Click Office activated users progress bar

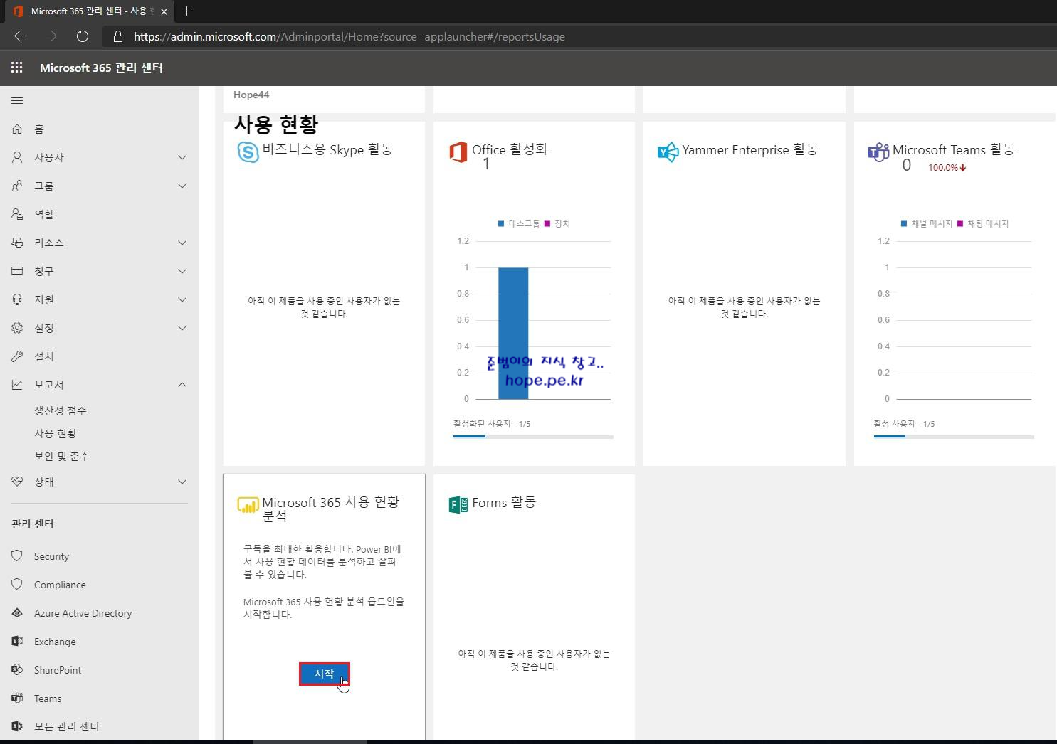click(x=533, y=436)
